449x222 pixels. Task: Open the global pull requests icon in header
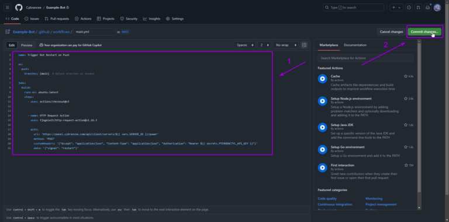click(x=419, y=8)
